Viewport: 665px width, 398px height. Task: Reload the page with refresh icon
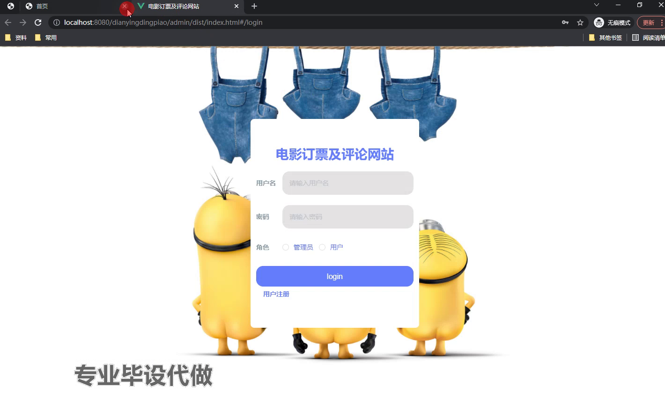click(38, 22)
